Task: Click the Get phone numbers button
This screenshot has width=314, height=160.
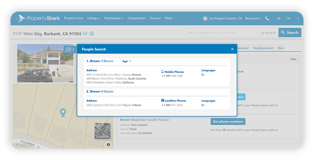Action: click(228, 122)
